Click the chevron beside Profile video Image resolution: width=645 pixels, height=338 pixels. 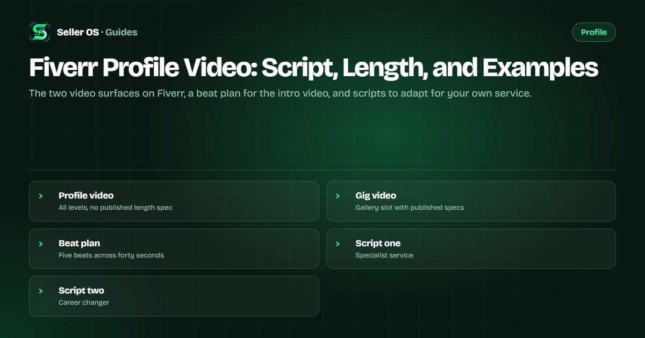(41, 196)
